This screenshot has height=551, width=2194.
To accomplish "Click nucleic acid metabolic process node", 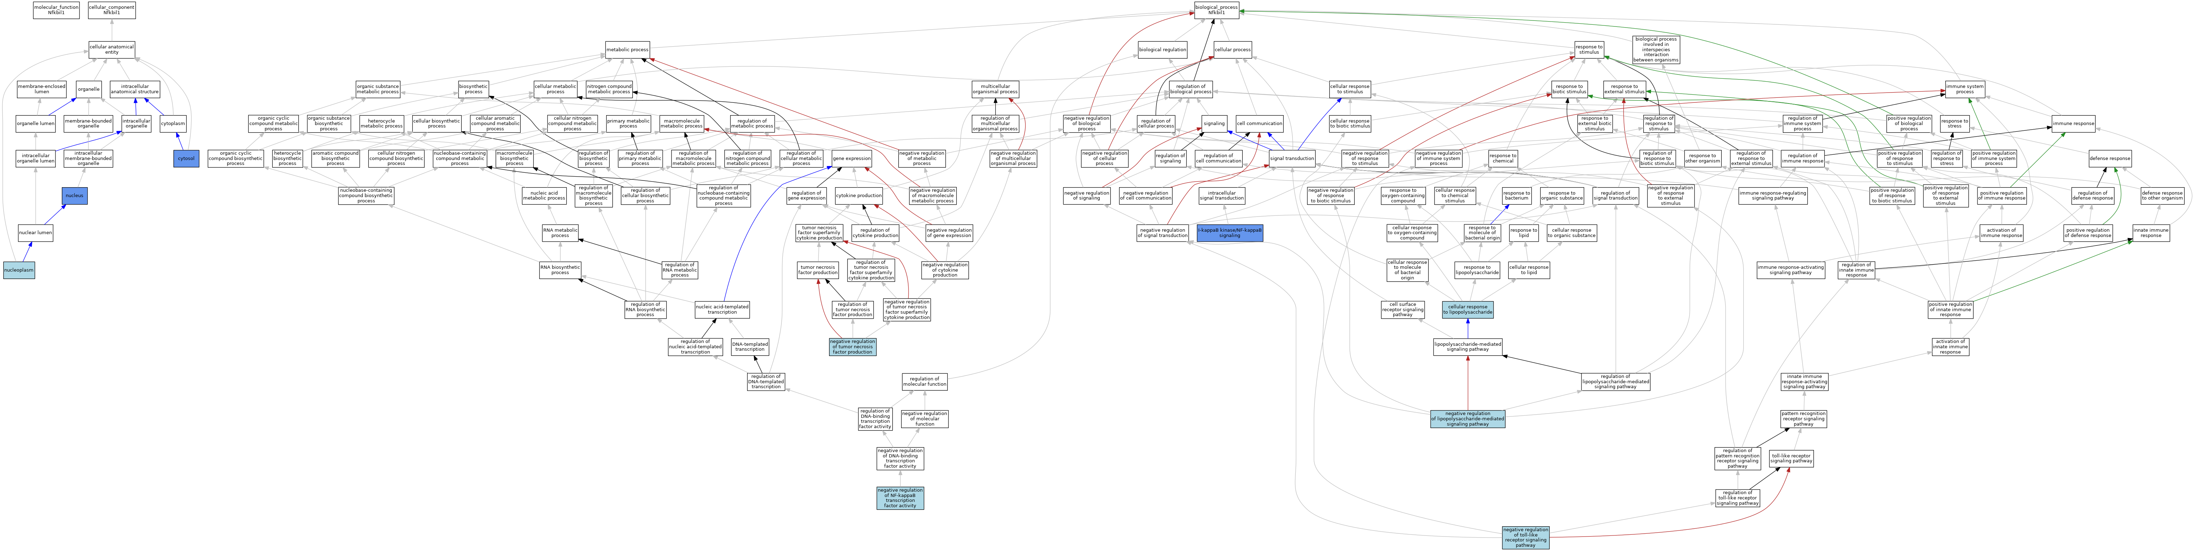I will (x=544, y=196).
